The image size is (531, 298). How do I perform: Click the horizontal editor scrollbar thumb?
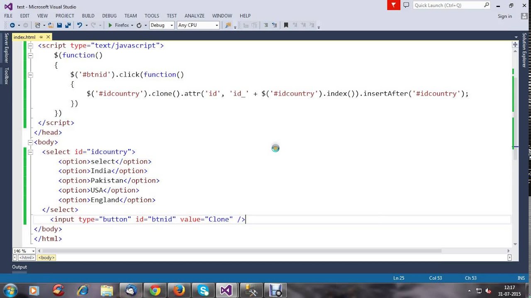(x=241, y=251)
